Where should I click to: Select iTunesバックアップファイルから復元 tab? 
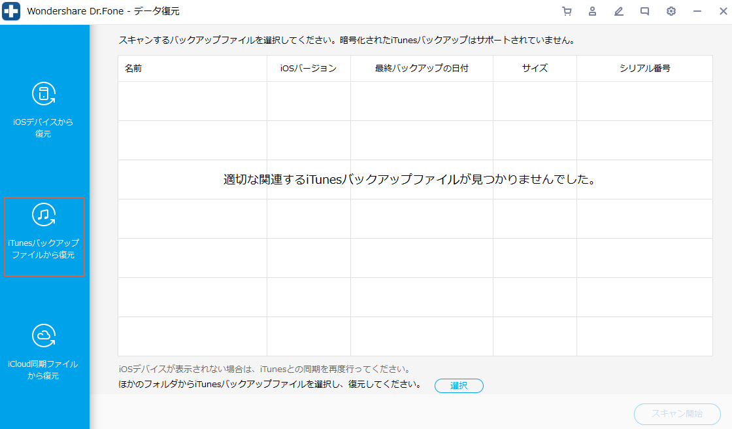coord(44,237)
